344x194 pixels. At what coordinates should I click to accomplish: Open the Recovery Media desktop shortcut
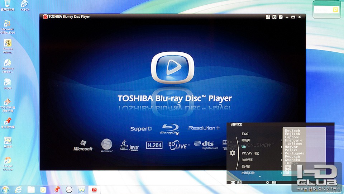pos(8,66)
